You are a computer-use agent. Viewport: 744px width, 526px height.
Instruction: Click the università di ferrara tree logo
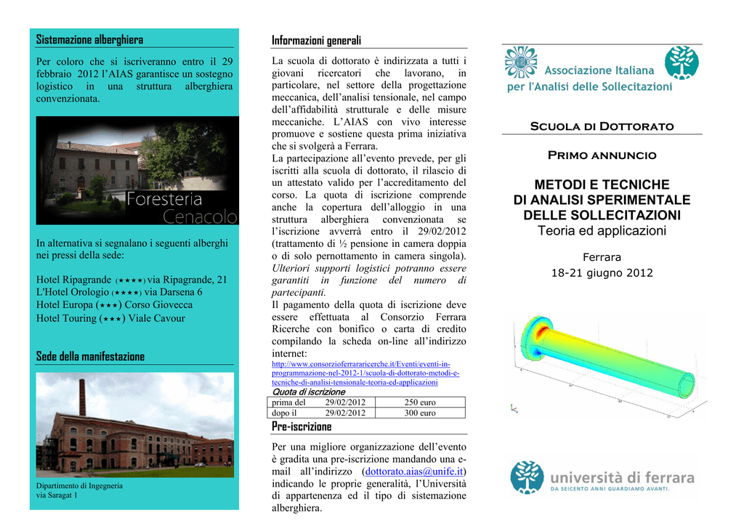(527, 477)
